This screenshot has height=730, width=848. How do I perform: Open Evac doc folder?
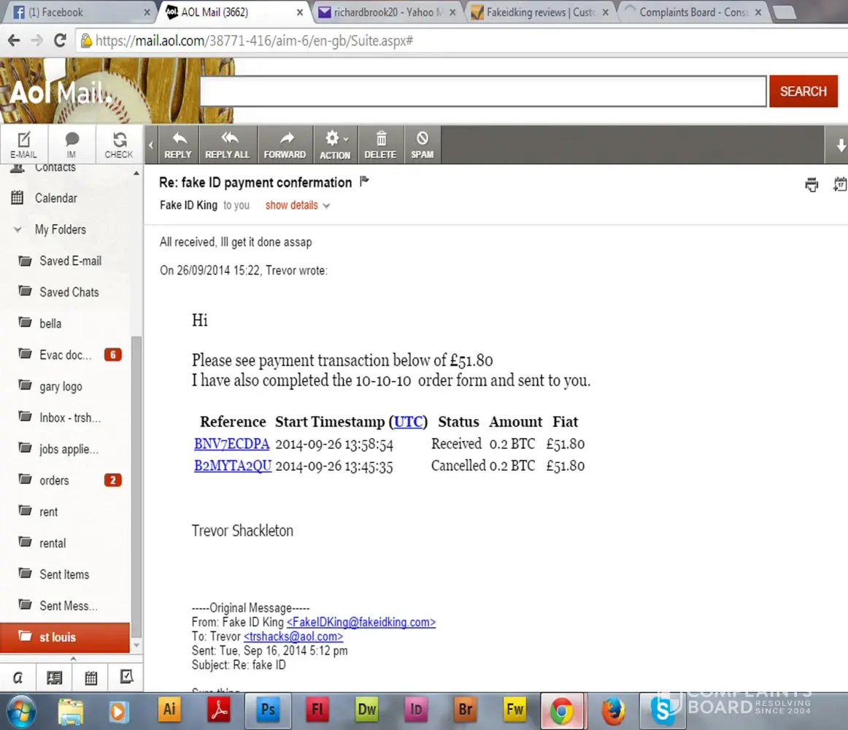point(65,355)
